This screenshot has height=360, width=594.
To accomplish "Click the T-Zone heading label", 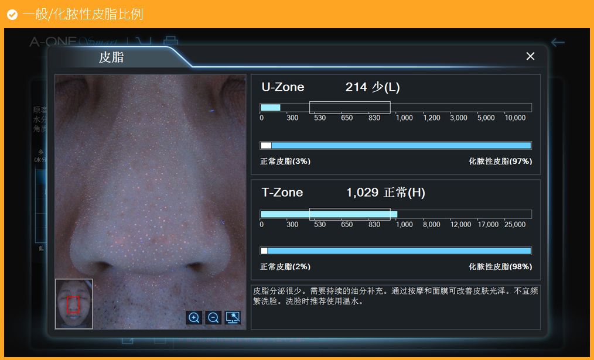I will pos(282,193).
